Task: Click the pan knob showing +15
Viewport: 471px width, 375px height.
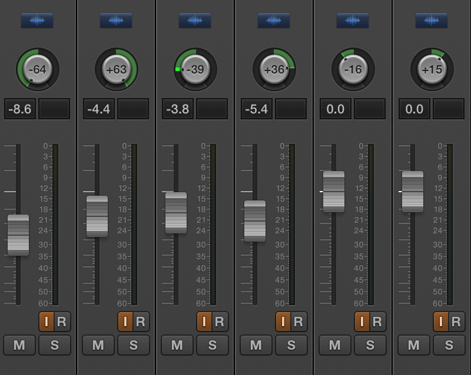Action: 432,69
